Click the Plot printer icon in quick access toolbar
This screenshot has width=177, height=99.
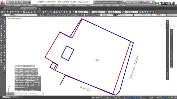click(x=21, y=2)
